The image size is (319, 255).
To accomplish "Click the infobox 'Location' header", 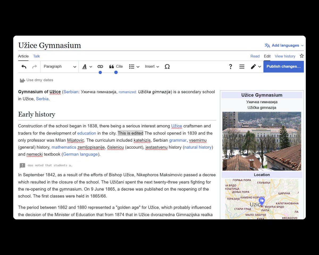I will [x=262, y=175].
